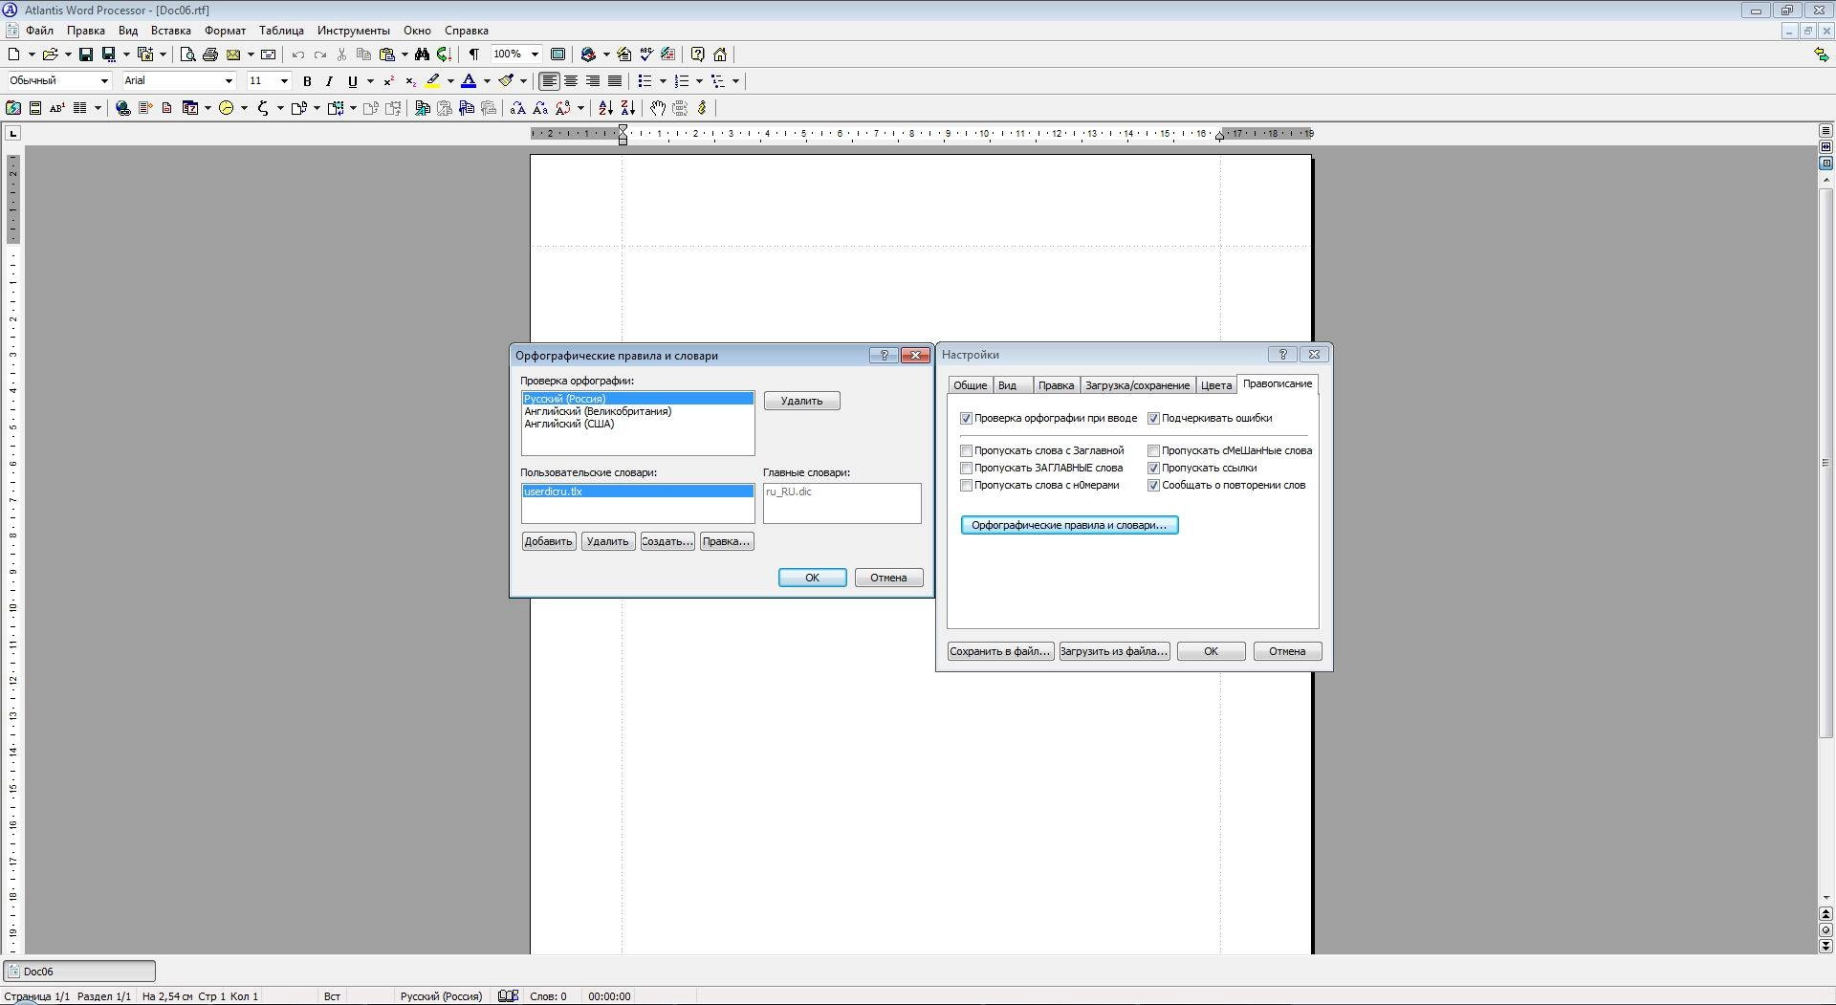This screenshot has width=1836, height=1005.
Task: Uncheck Пропускать ссылки
Action: click(1153, 468)
